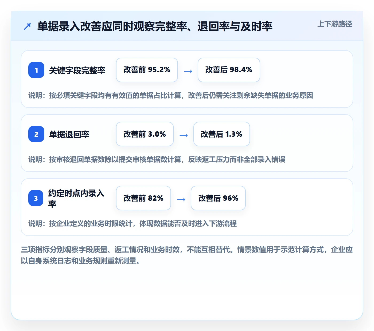Click the number 1 badge icon
374x331 pixels.
click(x=36, y=70)
